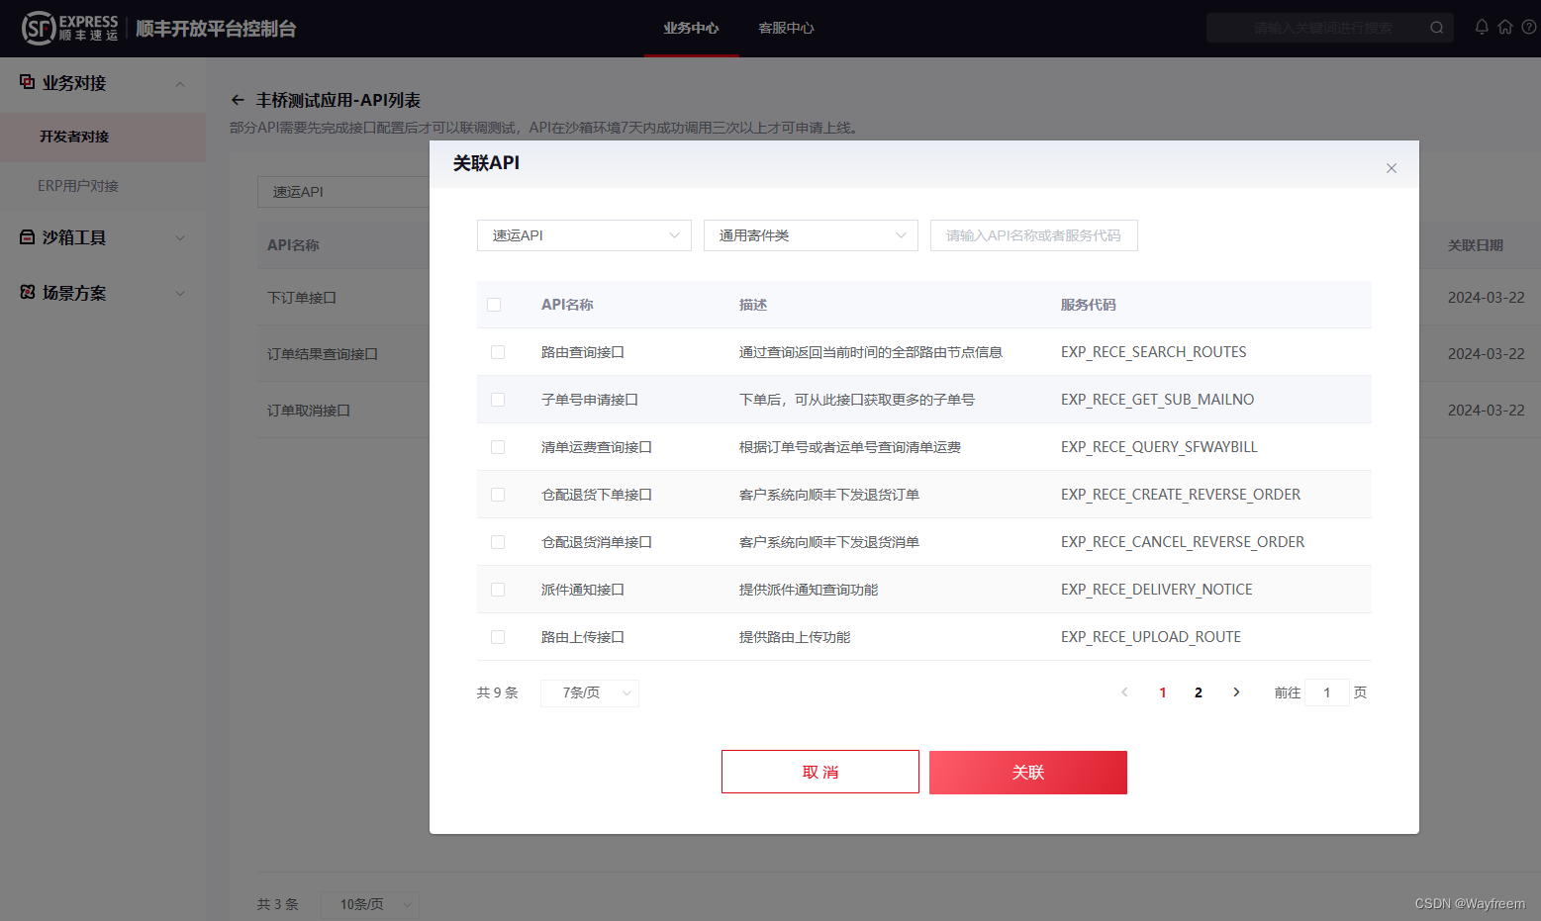Image resolution: width=1541 pixels, height=921 pixels.
Task: Toggle the select-all checkbox in table header
Action: (494, 305)
